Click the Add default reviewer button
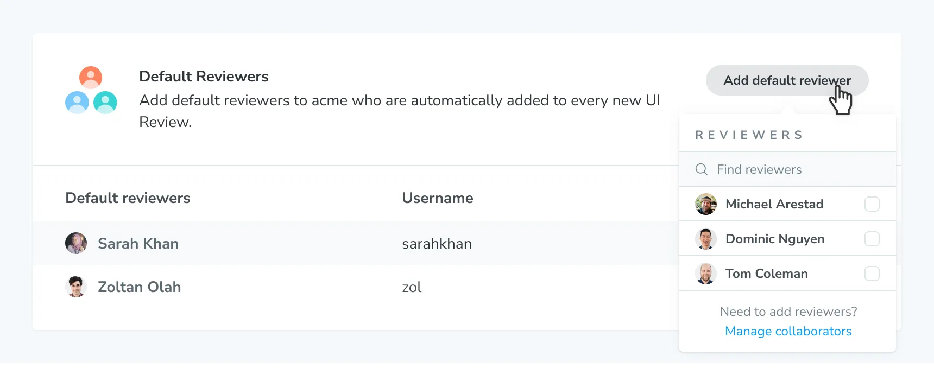The height and width of the screenshot is (368, 934). pyautogui.click(x=786, y=80)
